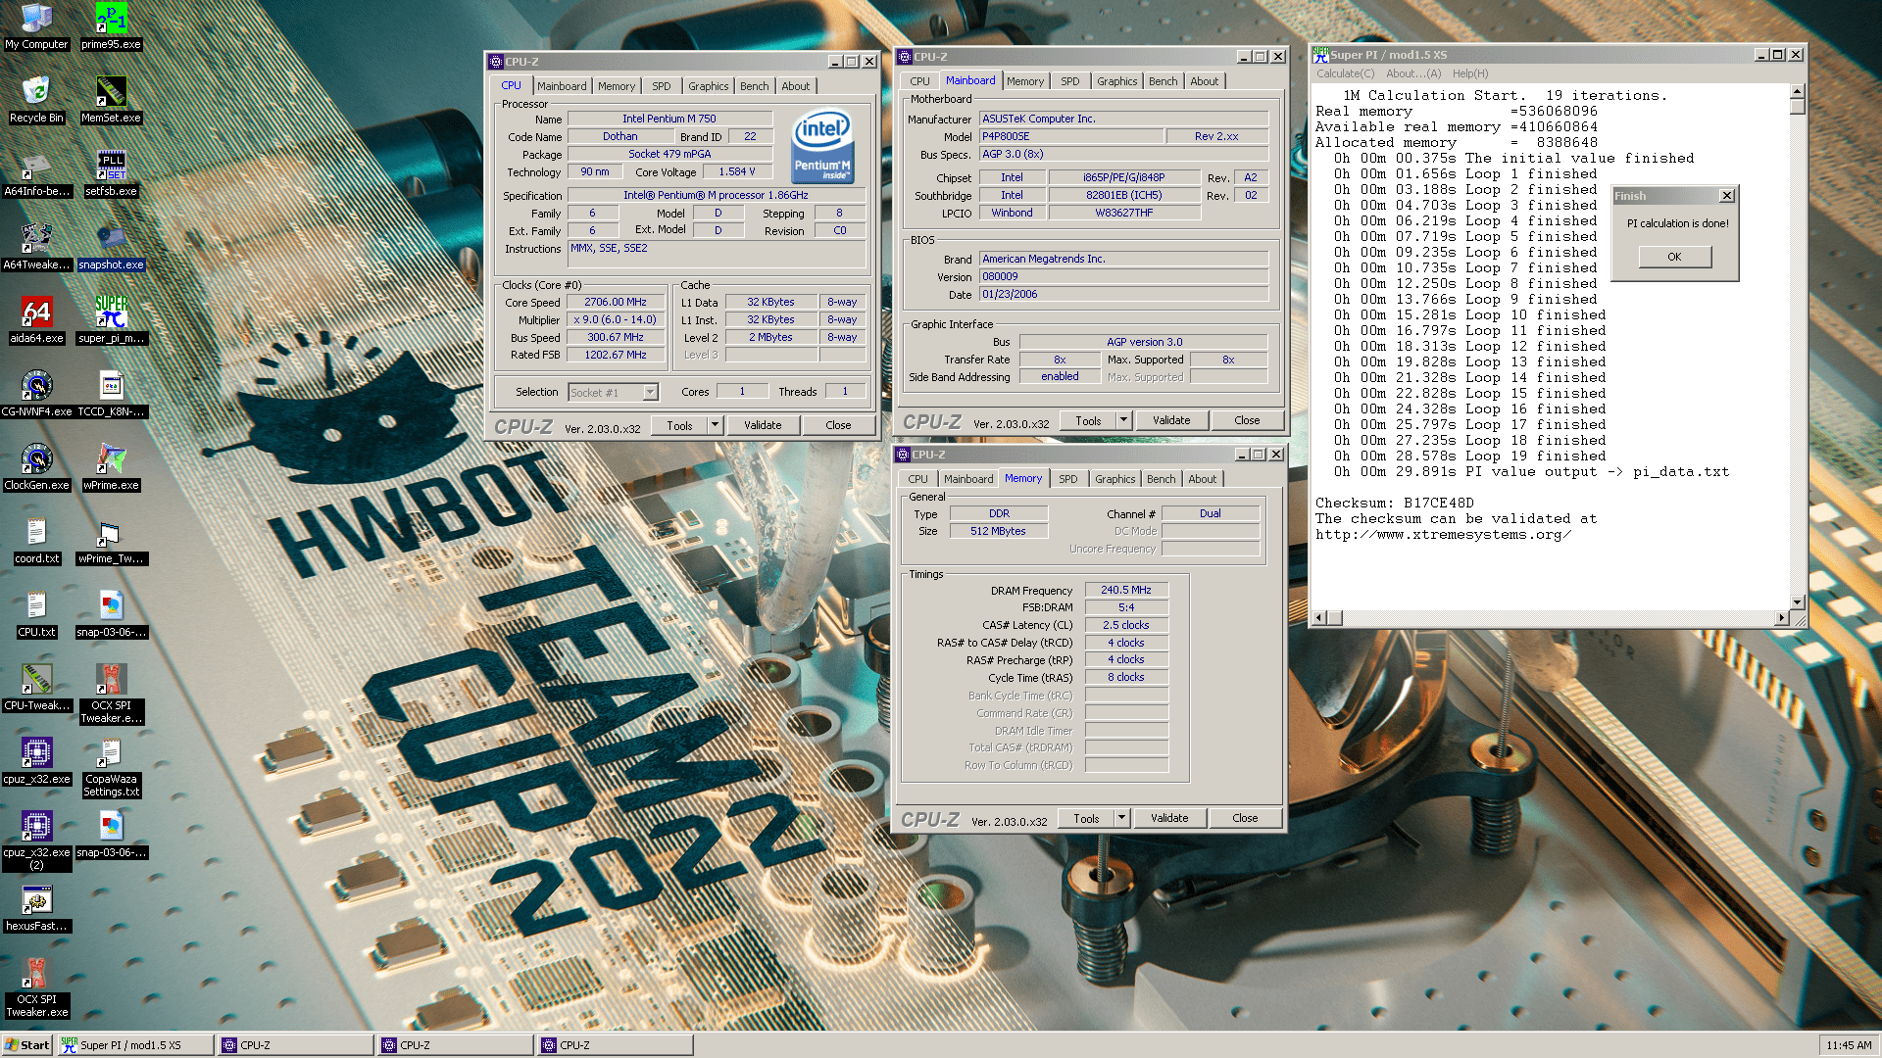Open Graphics tab in Memory window

click(x=1114, y=479)
